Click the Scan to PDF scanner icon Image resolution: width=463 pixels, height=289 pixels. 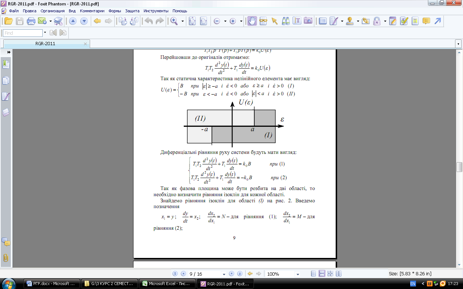tap(58, 21)
